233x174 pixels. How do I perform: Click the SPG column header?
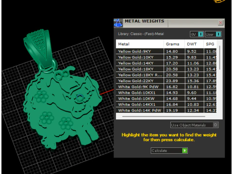[x=210, y=44]
